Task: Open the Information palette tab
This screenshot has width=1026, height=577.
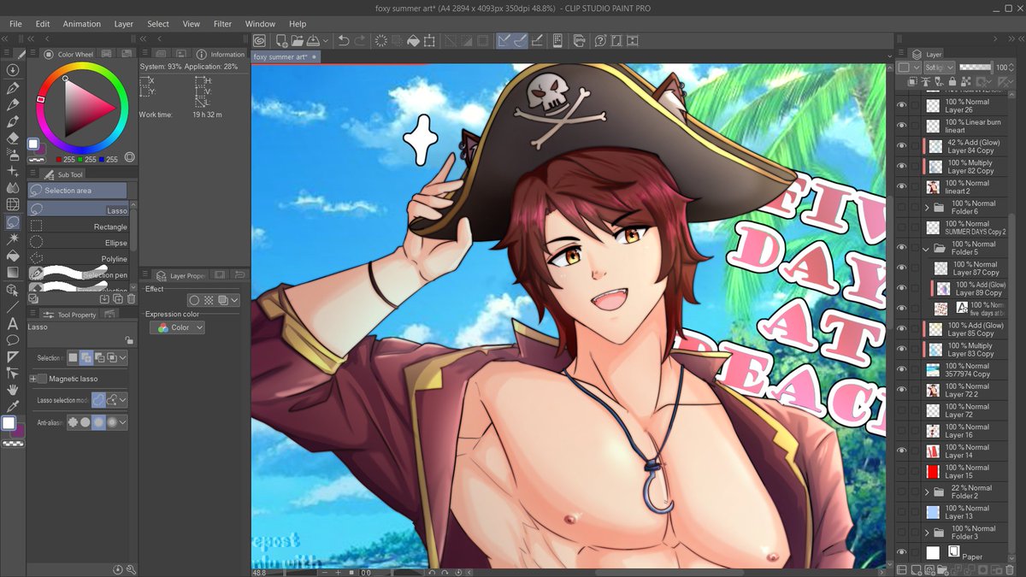Action: (x=220, y=54)
